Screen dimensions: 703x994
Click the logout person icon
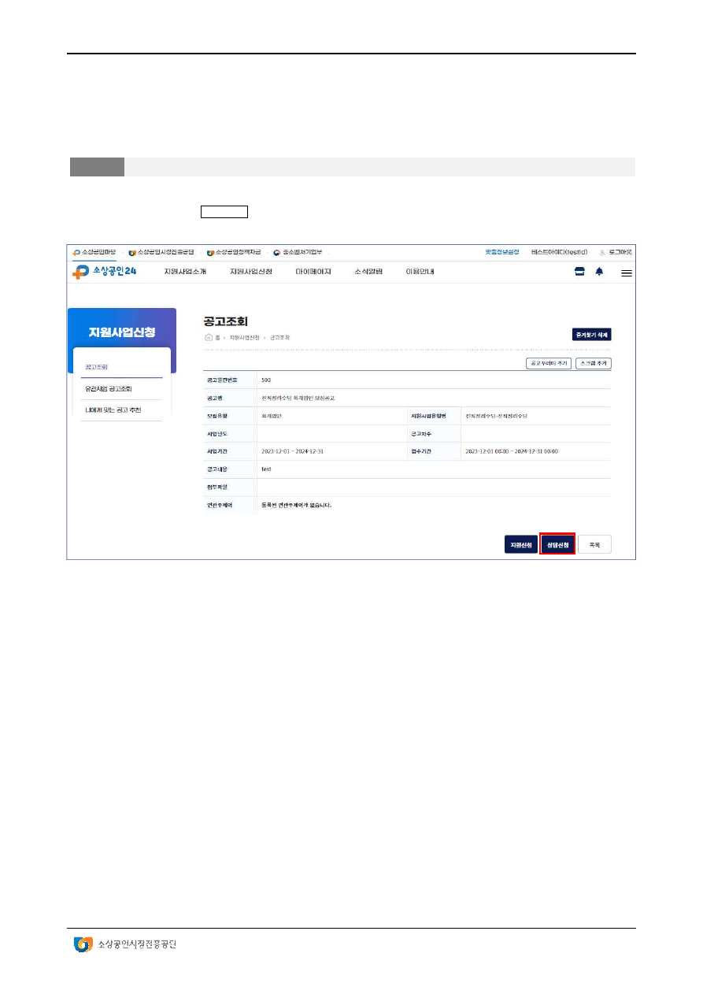(602, 252)
